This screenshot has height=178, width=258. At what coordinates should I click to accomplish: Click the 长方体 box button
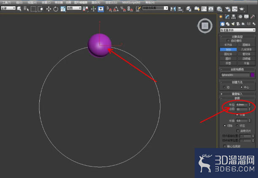pos(228,45)
